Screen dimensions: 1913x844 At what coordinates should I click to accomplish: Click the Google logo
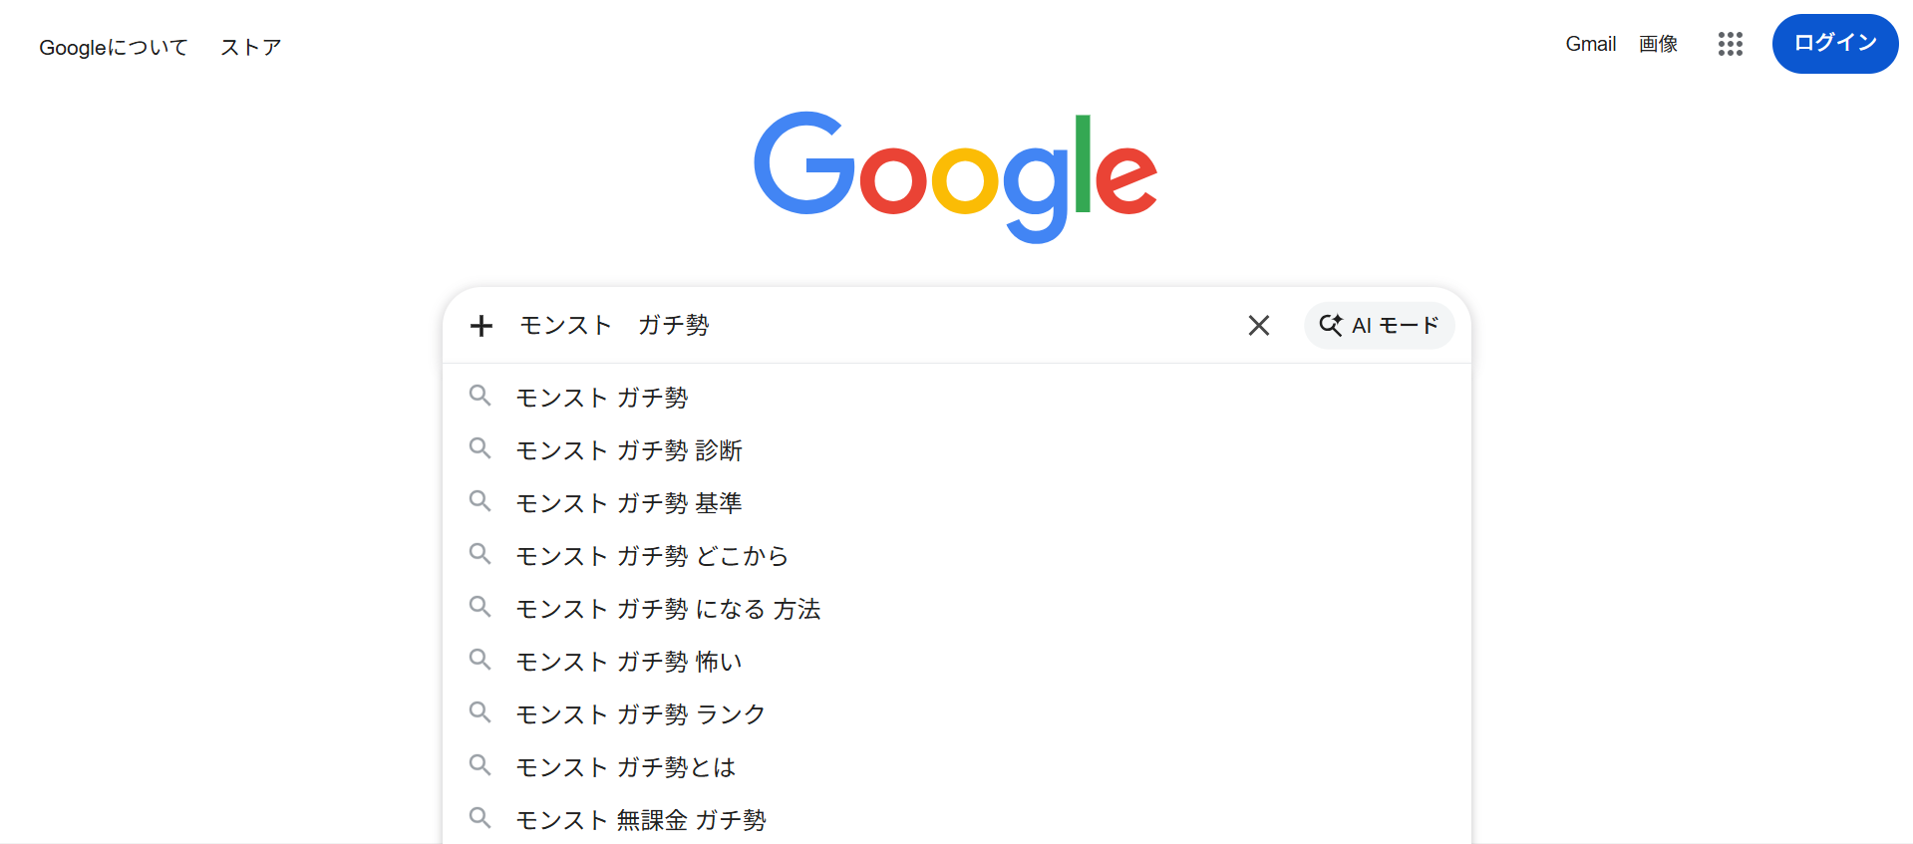(x=955, y=176)
